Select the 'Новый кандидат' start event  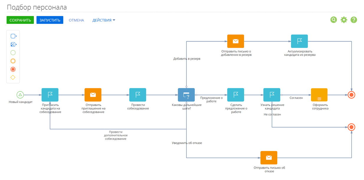point(20,95)
